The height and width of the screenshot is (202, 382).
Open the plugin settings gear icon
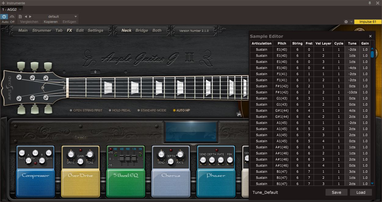tap(346, 22)
